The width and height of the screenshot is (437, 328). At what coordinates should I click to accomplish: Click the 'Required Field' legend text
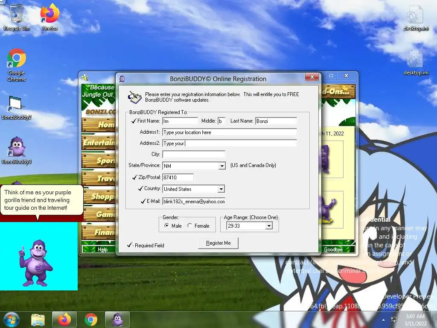point(149,246)
